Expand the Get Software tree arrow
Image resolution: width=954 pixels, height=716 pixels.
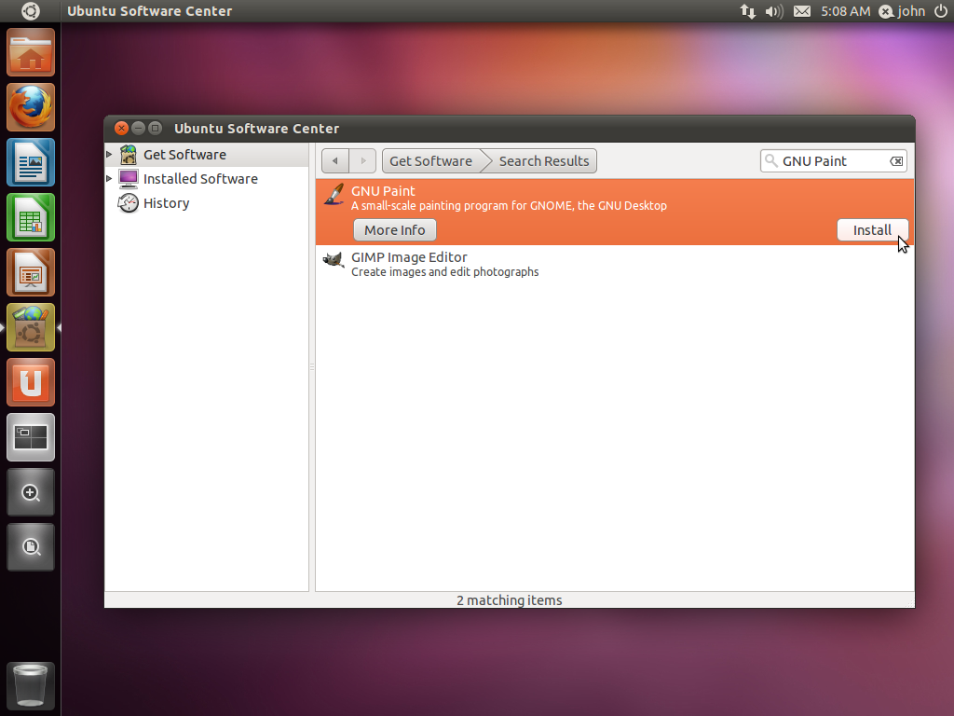coord(109,155)
